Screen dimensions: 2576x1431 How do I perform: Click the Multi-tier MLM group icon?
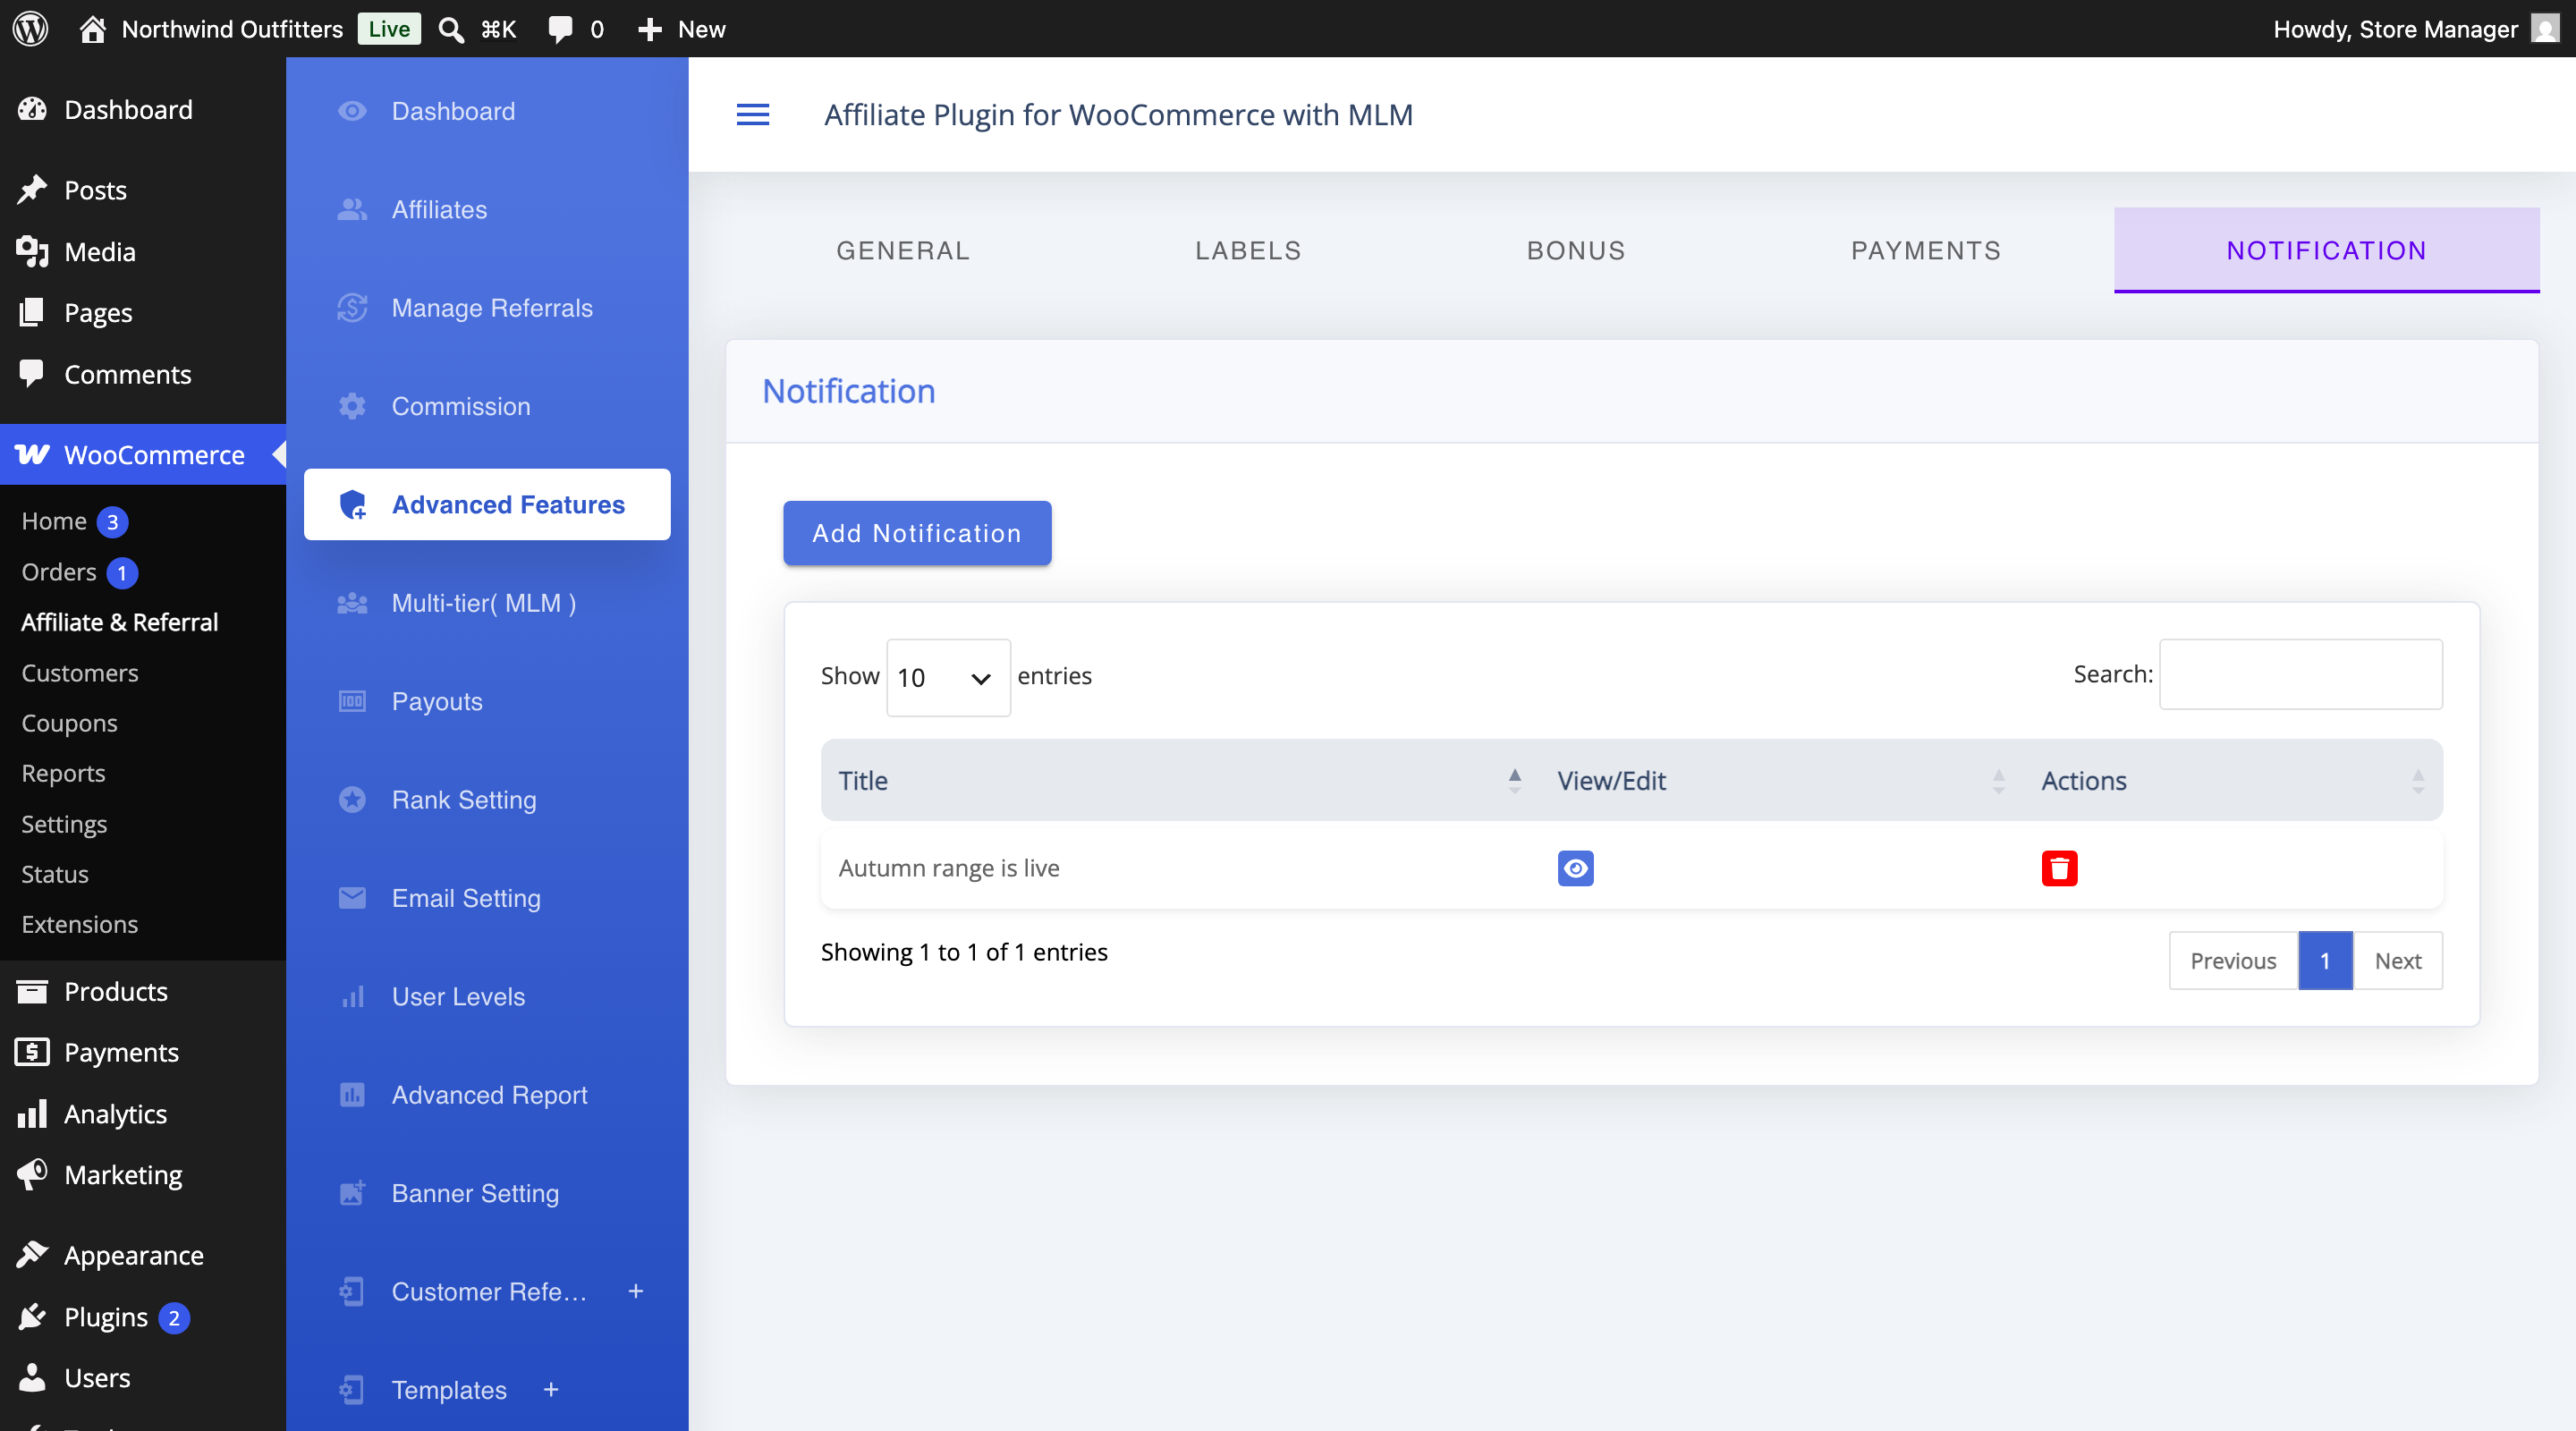pyautogui.click(x=352, y=603)
